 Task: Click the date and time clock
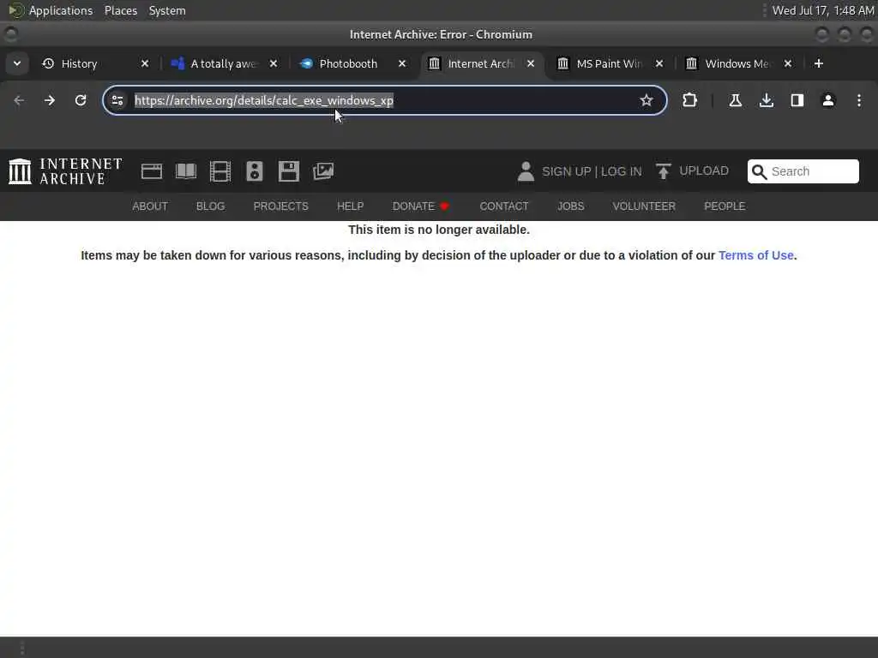823,10
